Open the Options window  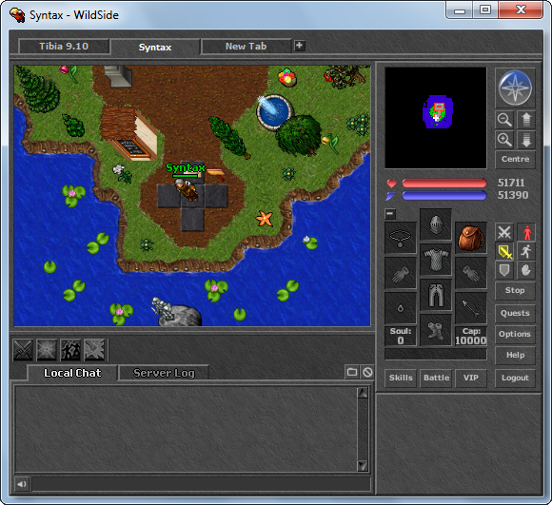coord(515,334)
